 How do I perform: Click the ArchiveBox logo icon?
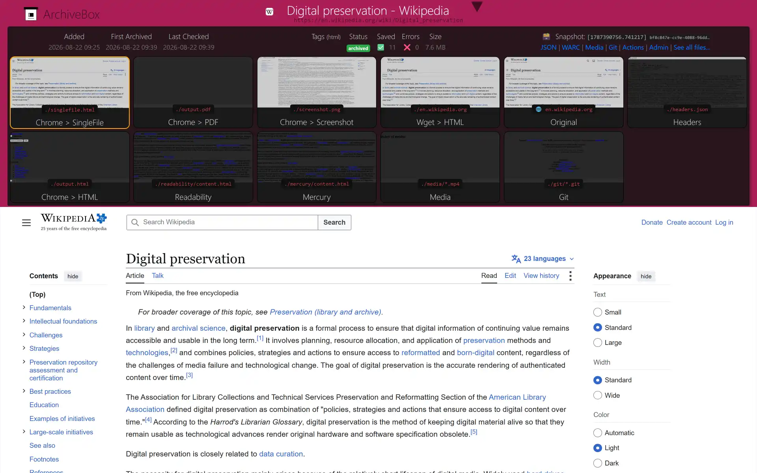(31, 14)
